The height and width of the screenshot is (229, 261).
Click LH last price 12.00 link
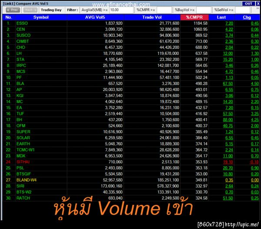pos(228,54)
